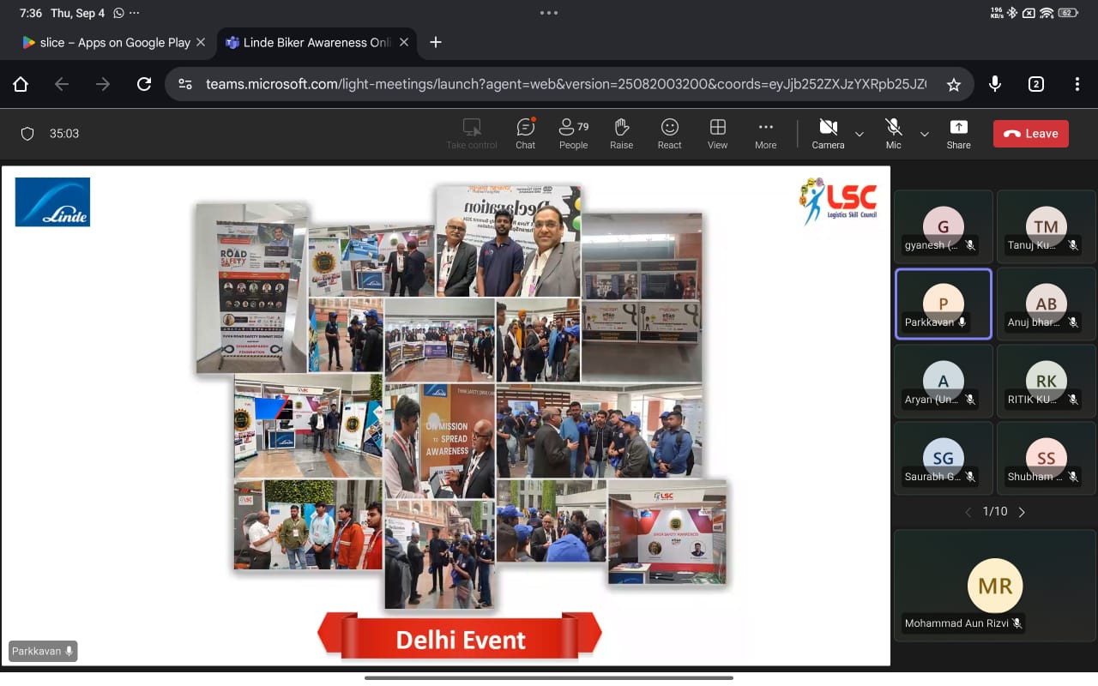Image resolution: width=1098 pixels, height=686 pixels.
Task: Click the shield meeting info icon
Action: coord(27,134)
